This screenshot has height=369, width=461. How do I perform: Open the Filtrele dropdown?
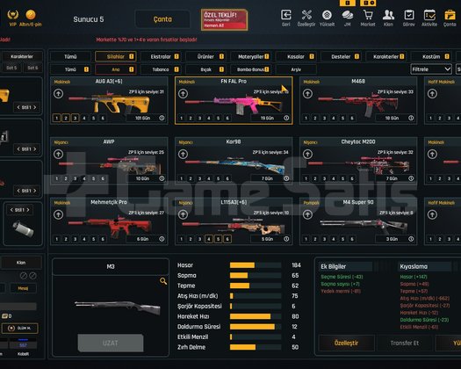[431, 69]
